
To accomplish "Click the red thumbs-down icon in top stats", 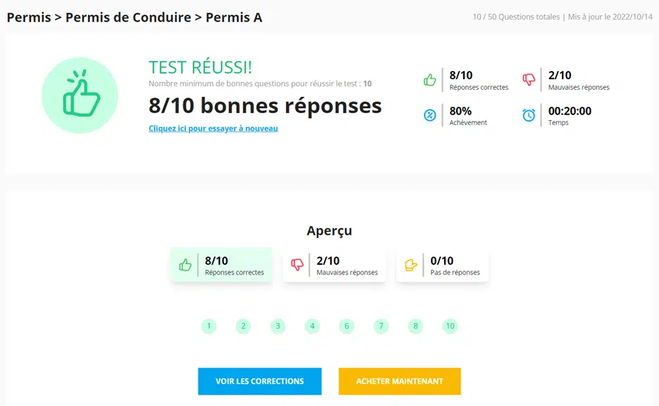I will click(x=529, y=79).
